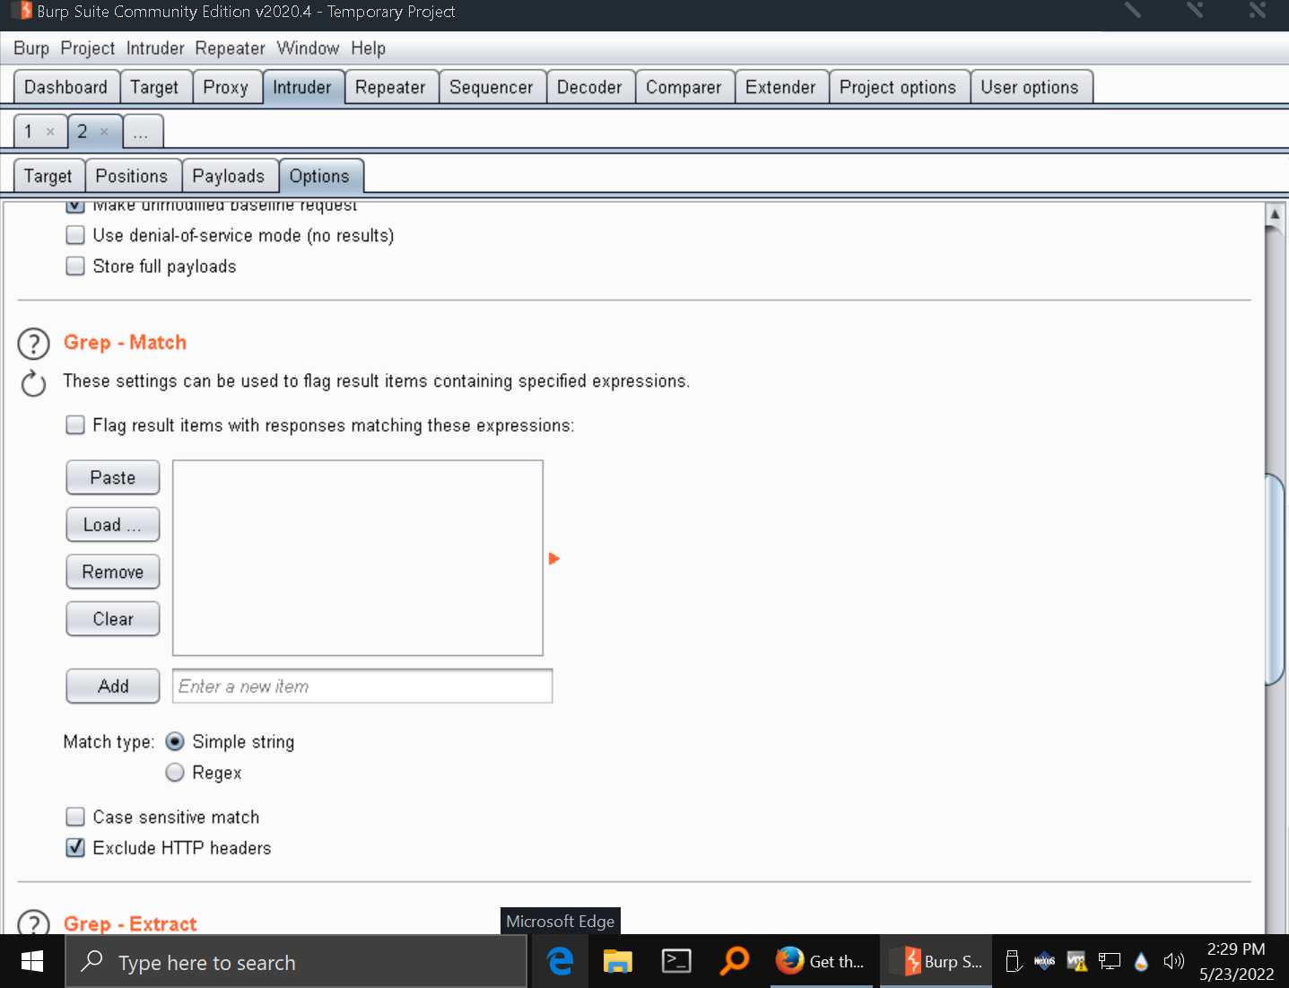Switch to Extender tab
The width and height of the screenshot is (1289, 988).
(x=780, y=87)
